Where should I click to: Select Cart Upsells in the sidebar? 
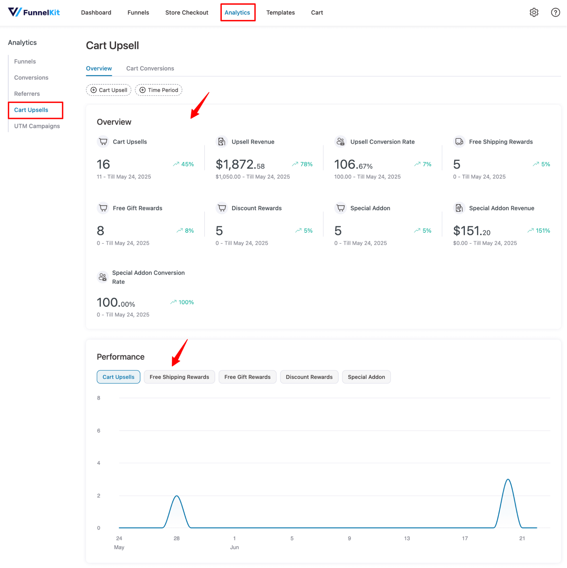click(31, 110)
